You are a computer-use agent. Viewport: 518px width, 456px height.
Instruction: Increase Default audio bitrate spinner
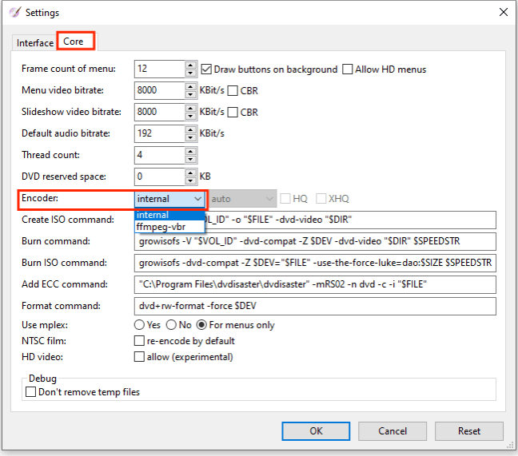tap(190, 129)
